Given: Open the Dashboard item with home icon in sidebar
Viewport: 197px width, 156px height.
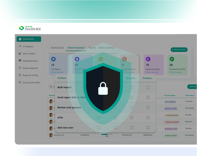Looking at the screenshot, I should point(29,39).
